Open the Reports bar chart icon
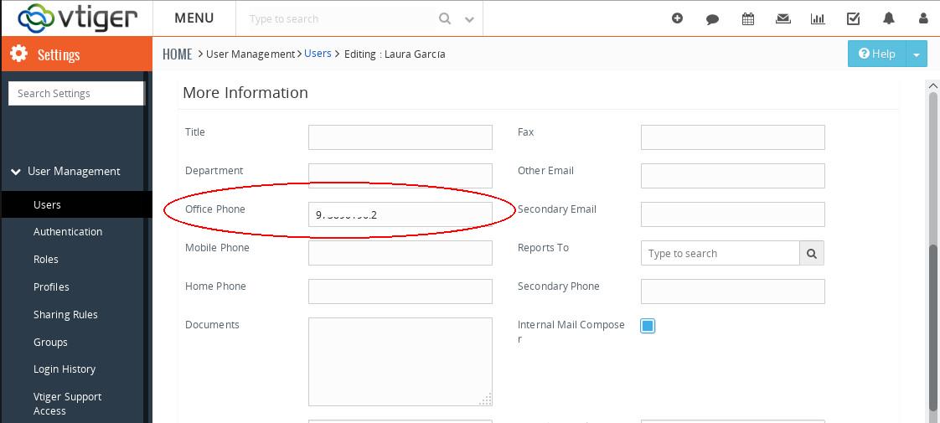Image resolution: width=940 pixels, height=423 pixels. coord(818,18)
